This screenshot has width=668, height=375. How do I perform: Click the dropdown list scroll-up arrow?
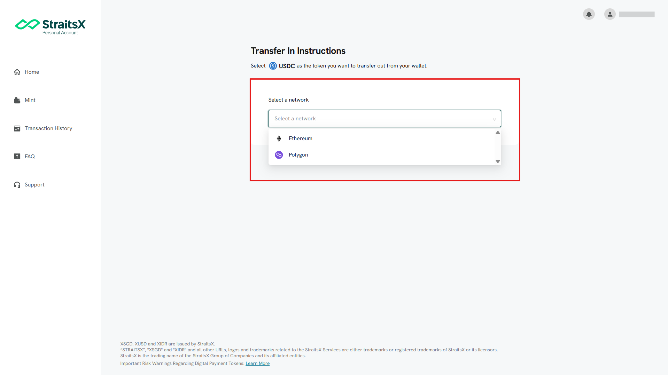[498, 133]
